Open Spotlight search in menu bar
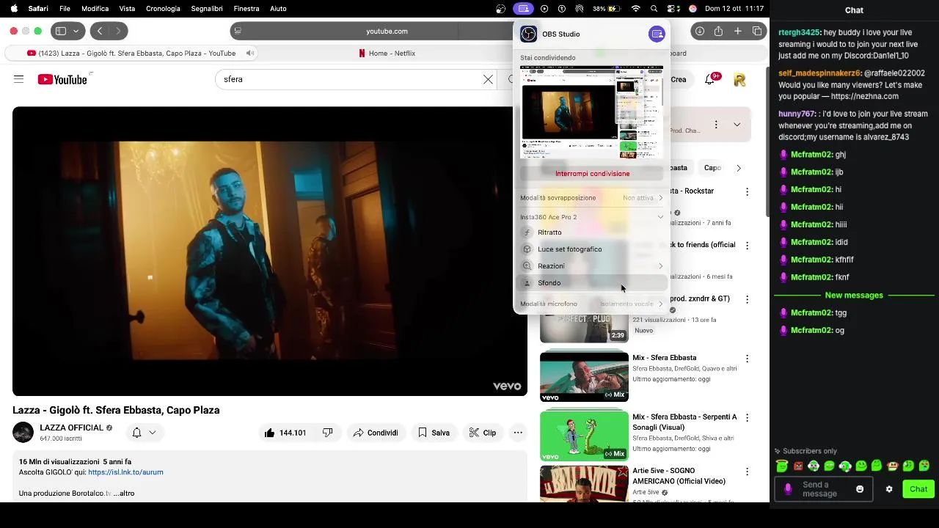 654,9
